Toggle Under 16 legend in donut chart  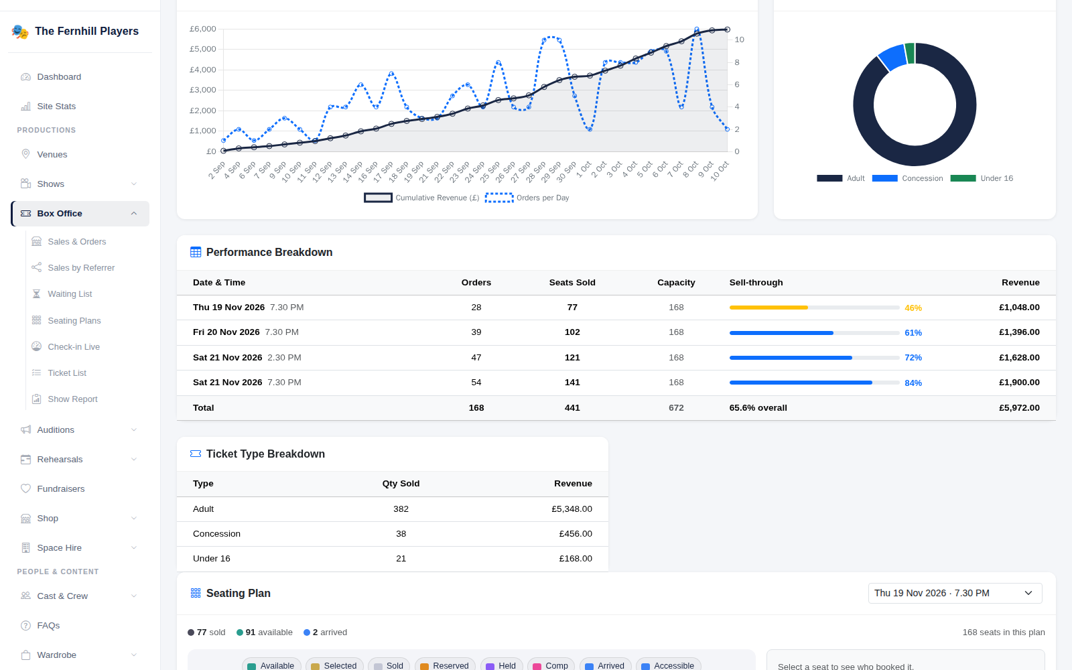[982, 178]
